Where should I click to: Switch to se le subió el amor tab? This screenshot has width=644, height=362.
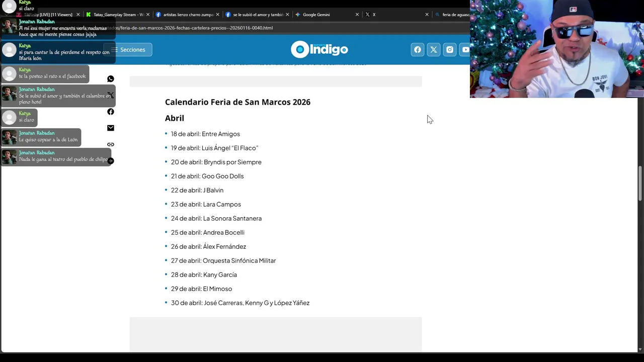pyautogui.click(x=258, y=15)
